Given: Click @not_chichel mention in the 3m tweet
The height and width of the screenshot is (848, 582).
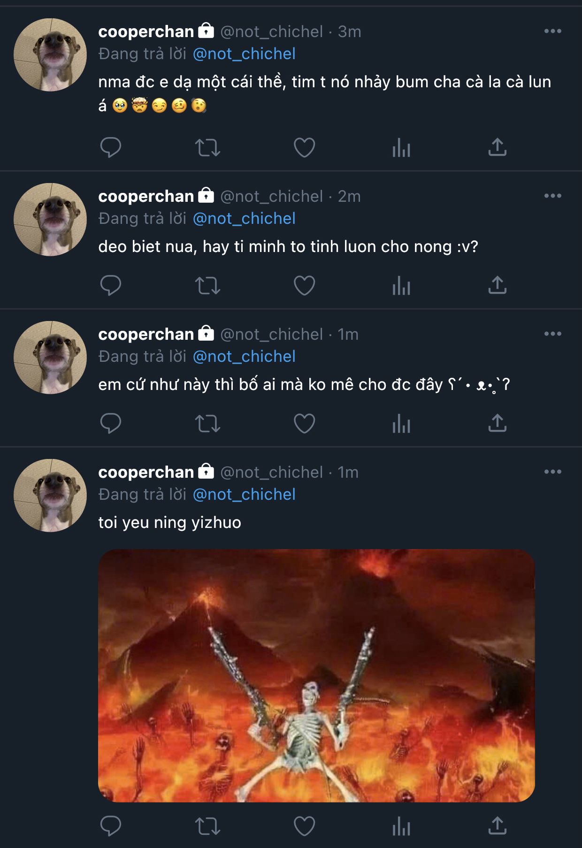Looking at the screenshot, I should point(244,54).
